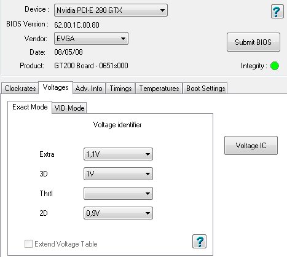Click the Voltage IC button
287x257 pixels.
click(251, 145)
